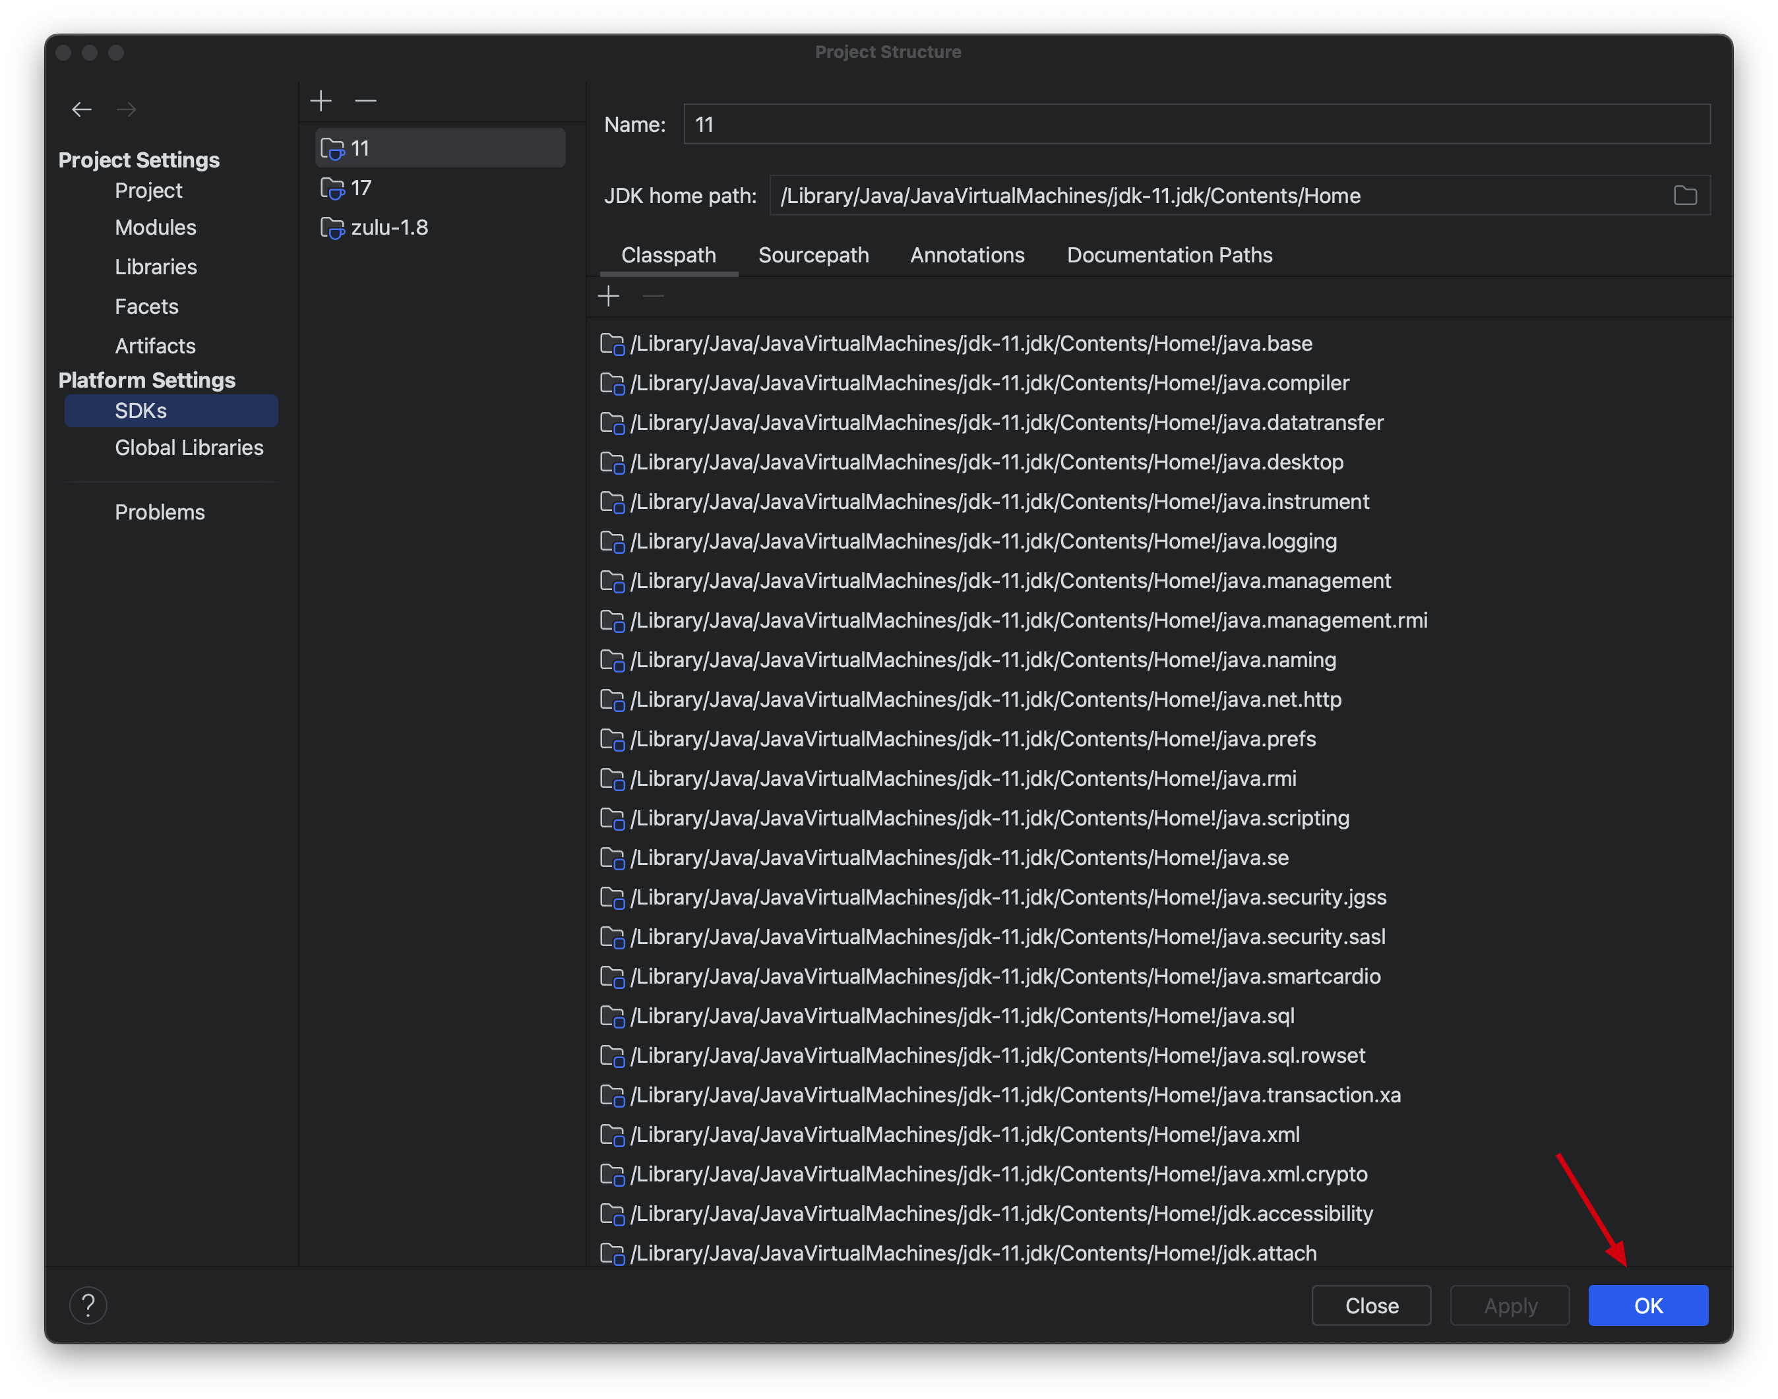
Task: Click the back navigation arrow
Action: [81, 109]
